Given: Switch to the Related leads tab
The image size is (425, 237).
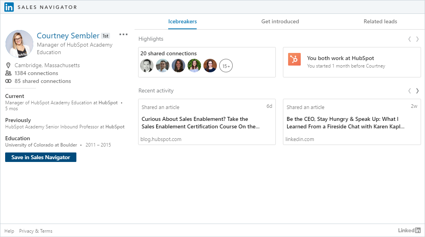Looking at the screenshot, I should [380, 21].
